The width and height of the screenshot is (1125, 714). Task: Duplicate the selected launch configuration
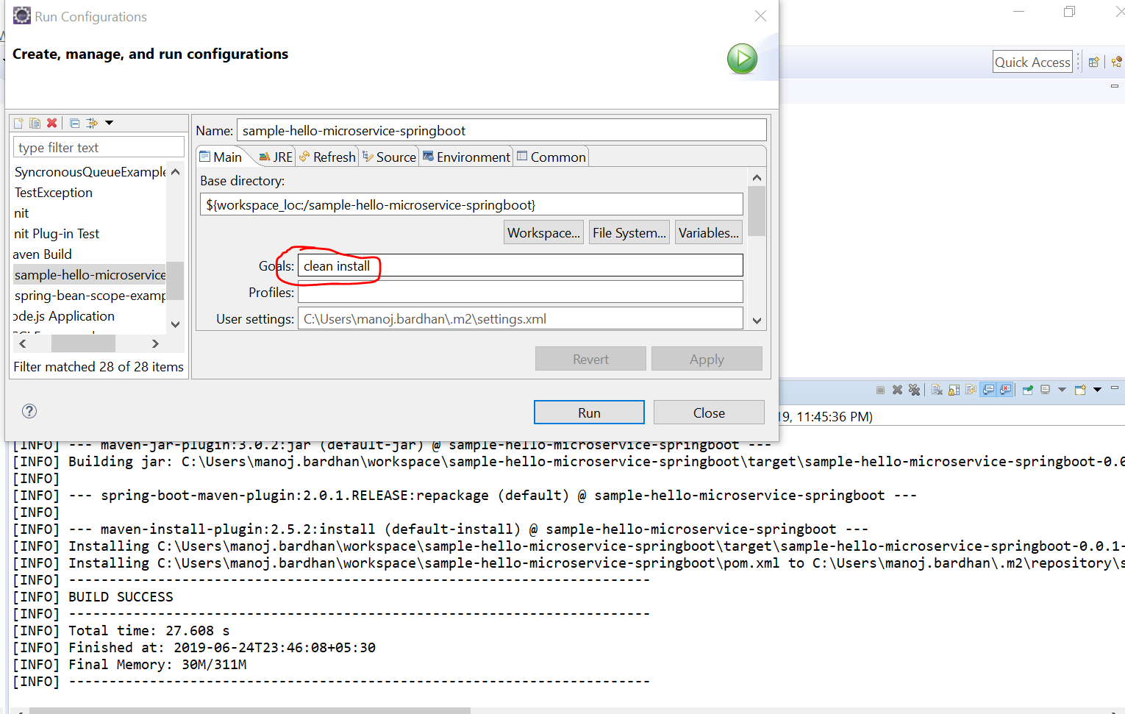[x=35, y=123]
